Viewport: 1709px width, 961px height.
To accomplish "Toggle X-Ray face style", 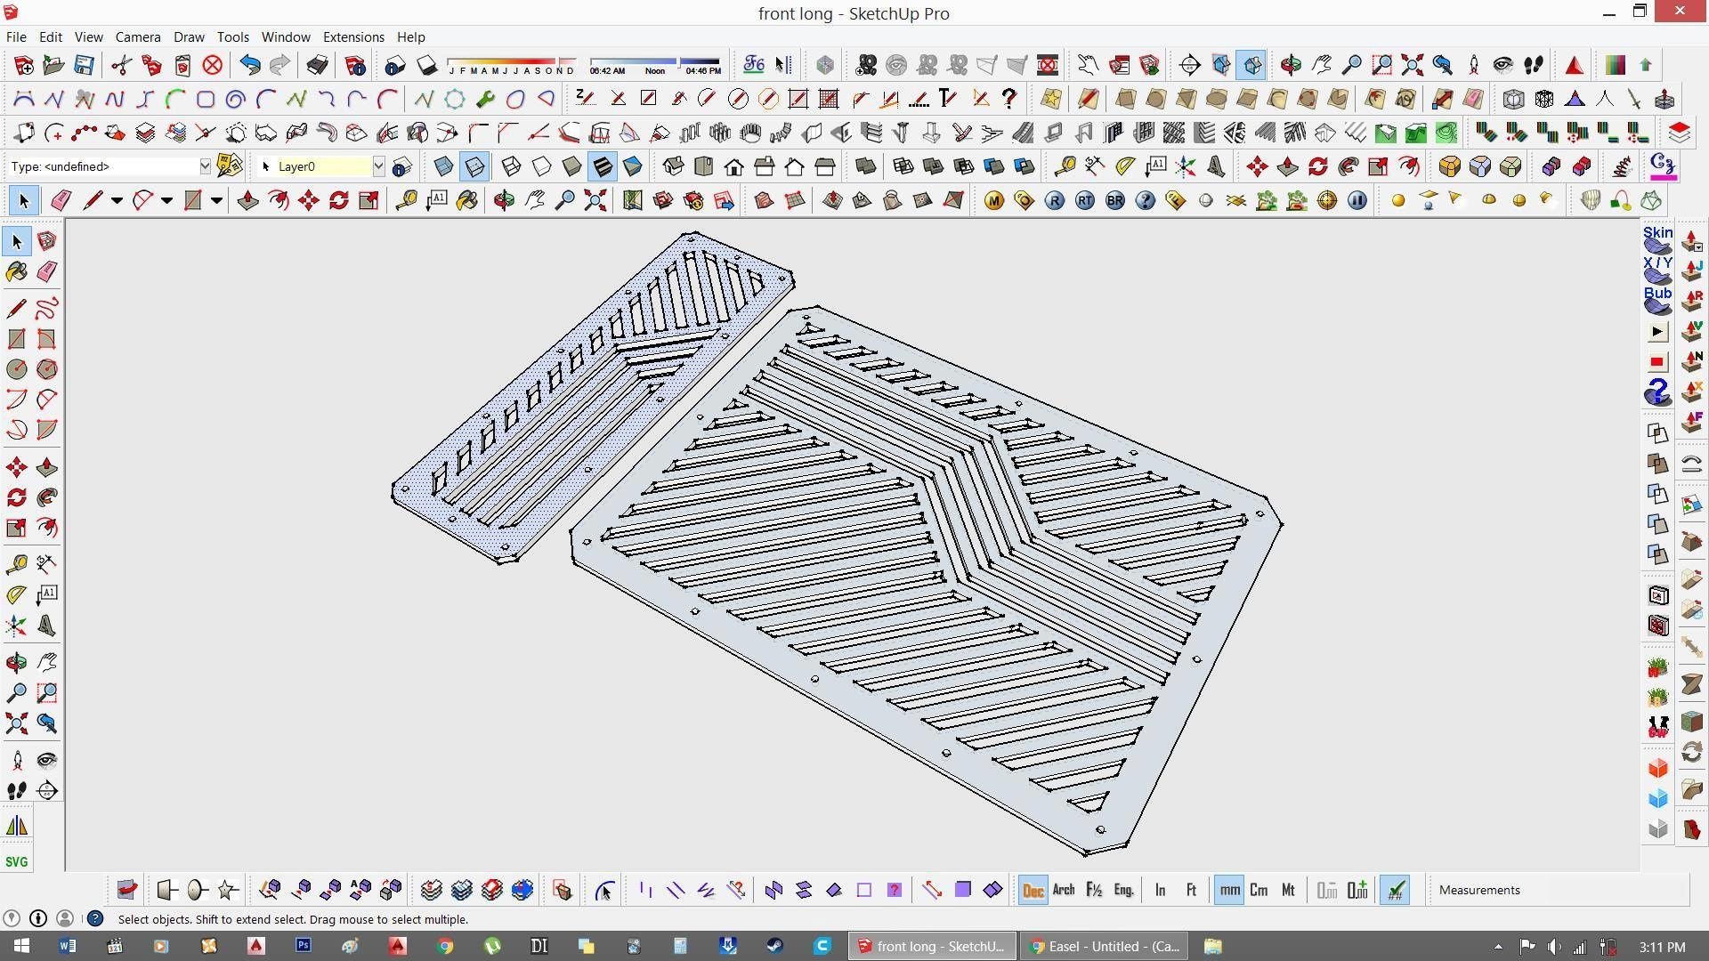I will (443, 166).
